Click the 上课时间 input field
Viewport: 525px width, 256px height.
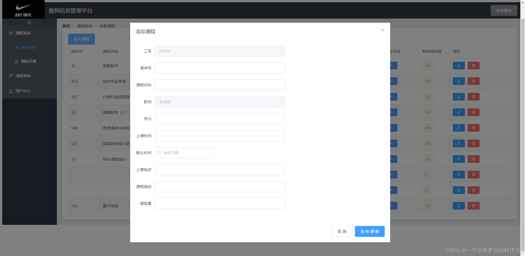220,136
